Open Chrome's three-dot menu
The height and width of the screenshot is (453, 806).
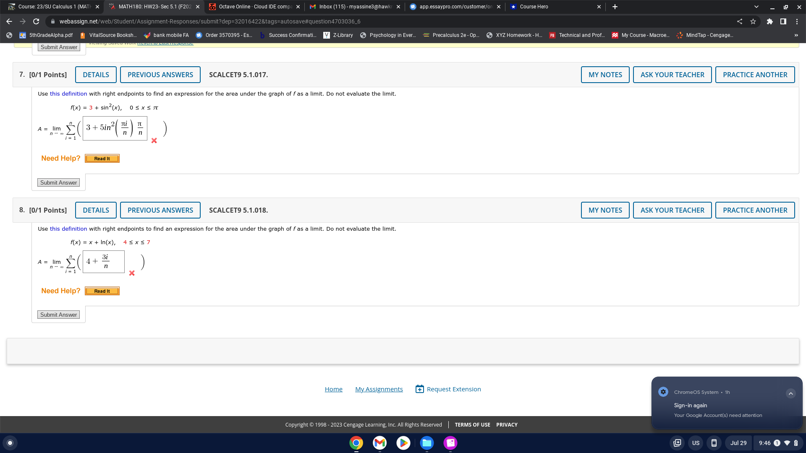(797, 21)
